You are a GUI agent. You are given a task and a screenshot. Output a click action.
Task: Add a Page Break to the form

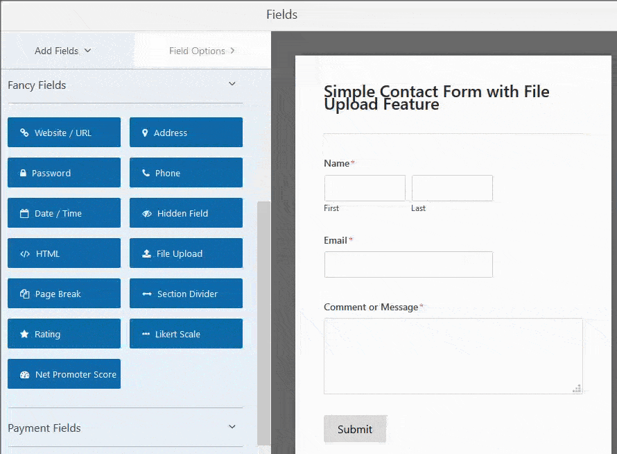pos(64,293)
